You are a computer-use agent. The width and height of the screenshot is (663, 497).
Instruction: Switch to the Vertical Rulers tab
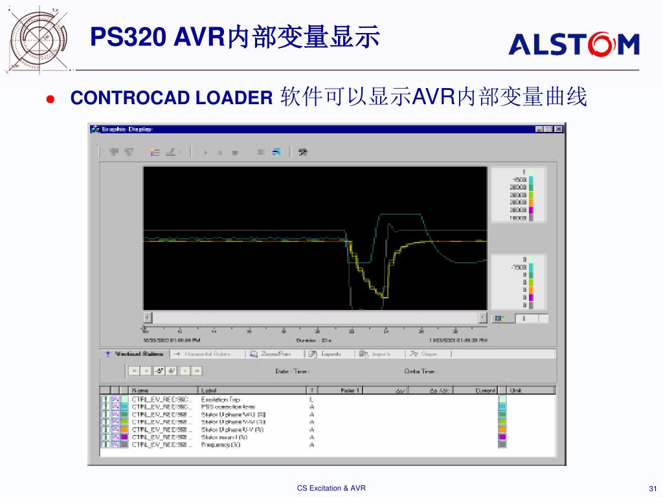point(135,354)
